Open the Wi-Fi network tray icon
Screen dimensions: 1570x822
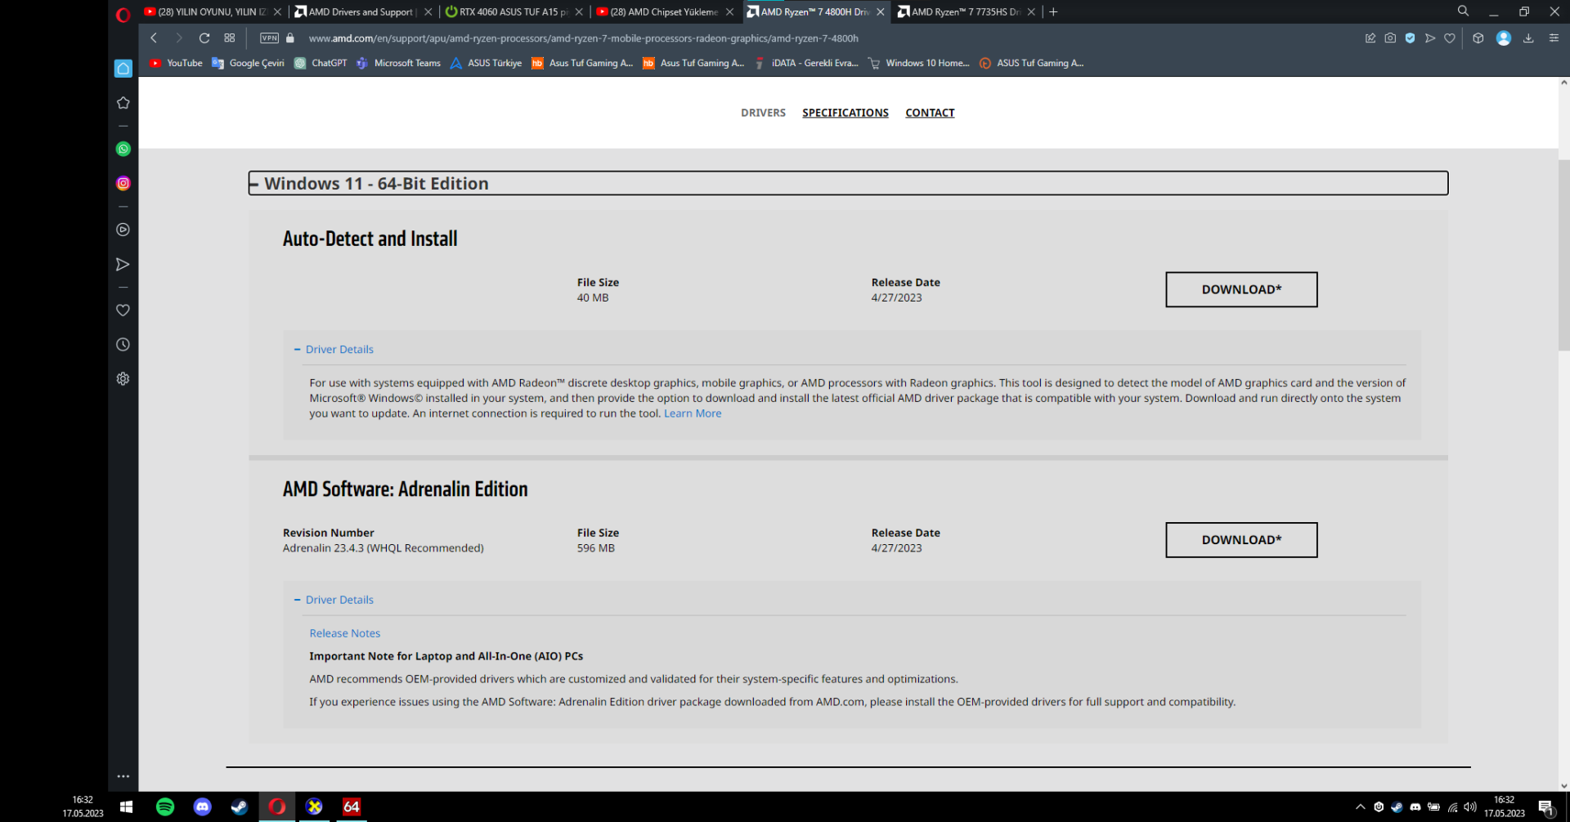point(1452,807)
